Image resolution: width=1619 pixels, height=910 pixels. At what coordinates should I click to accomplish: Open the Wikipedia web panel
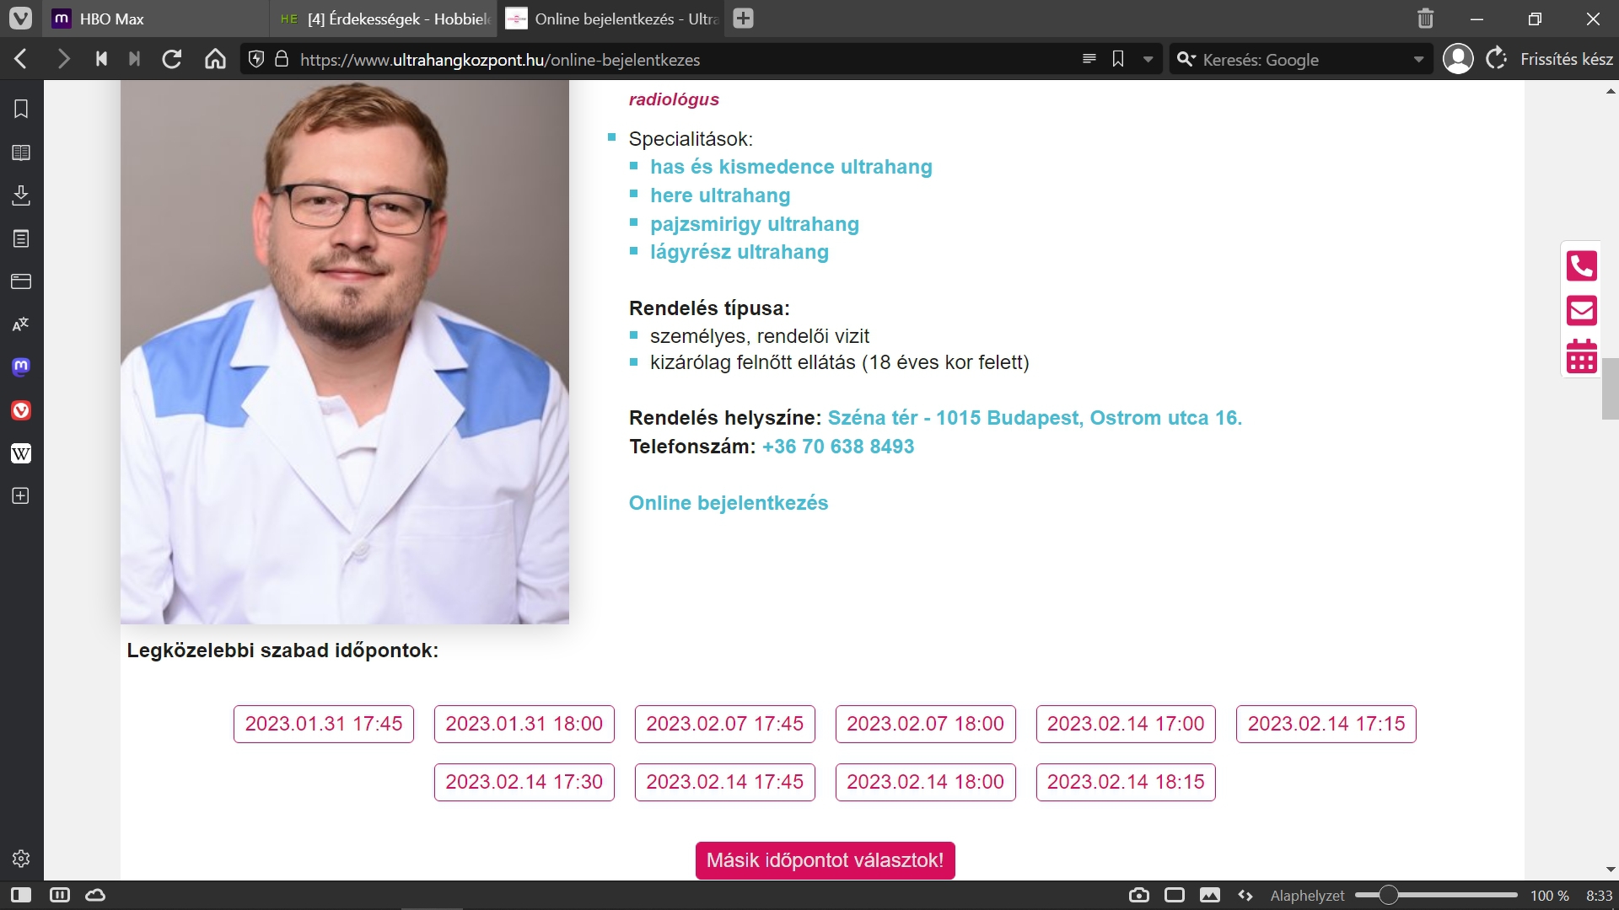point(21,453)
